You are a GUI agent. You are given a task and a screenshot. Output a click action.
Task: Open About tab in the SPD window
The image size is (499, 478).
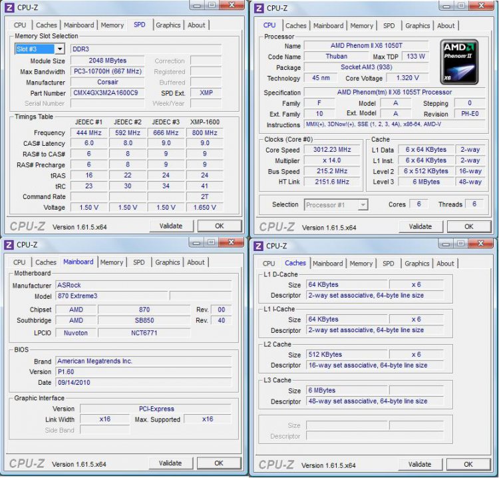click(196, 25)
